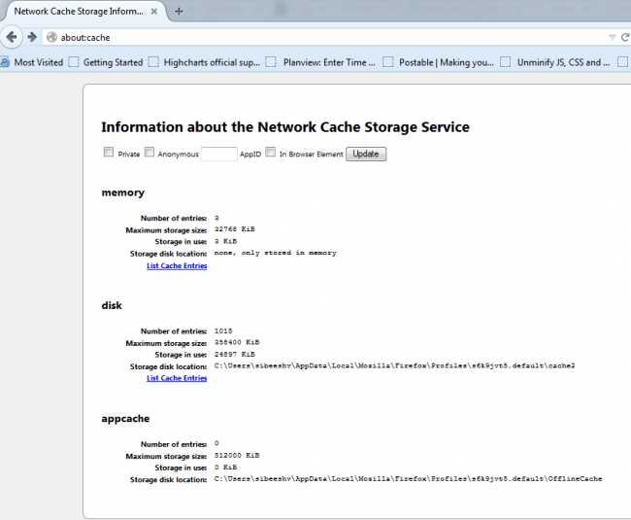631x520 pixels.
Task: Go back with the browser back arrow
Action: tap(12, 37)
